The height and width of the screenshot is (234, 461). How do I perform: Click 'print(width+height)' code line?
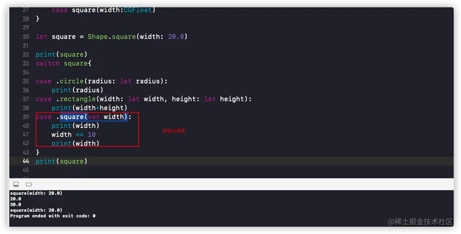tap(89, 108)
